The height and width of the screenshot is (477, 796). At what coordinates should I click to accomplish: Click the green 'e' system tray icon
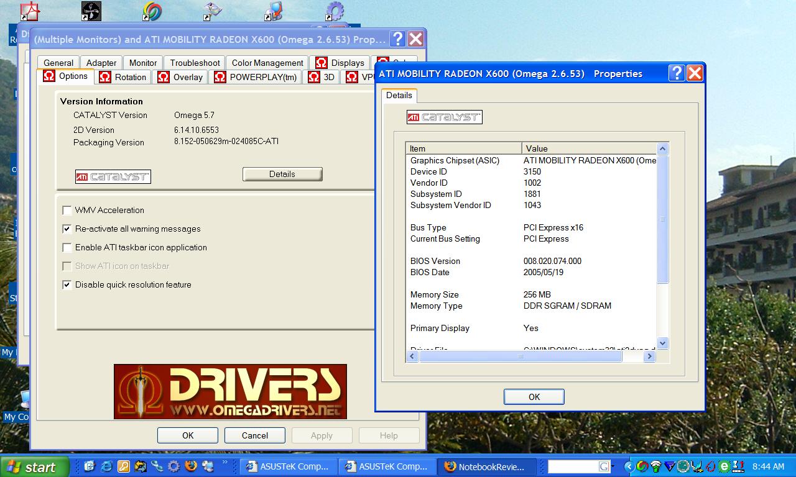[x=724, y=466]
